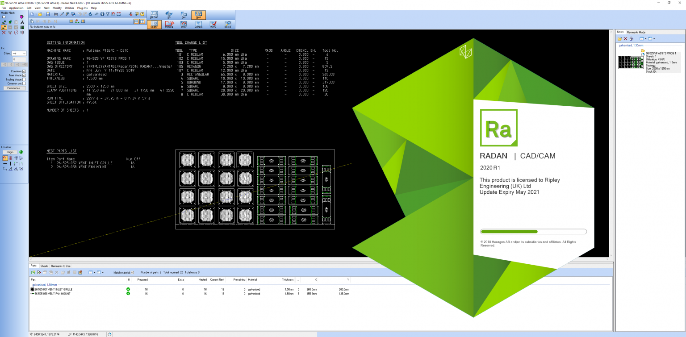The height and width of the screenshot is (337, 686).
Task: Click the Print icon in toolbar
Action: click(56, 14)
